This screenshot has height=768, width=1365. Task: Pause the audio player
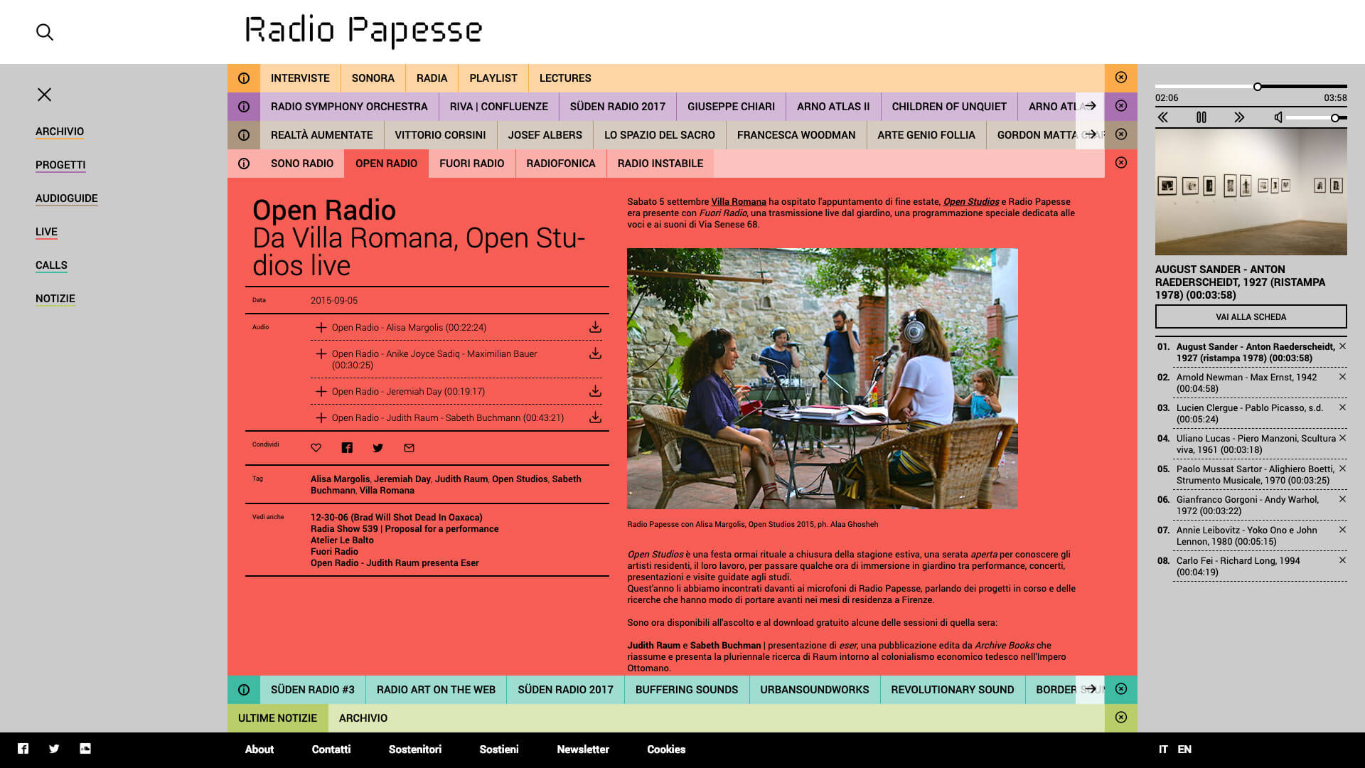1201,117
